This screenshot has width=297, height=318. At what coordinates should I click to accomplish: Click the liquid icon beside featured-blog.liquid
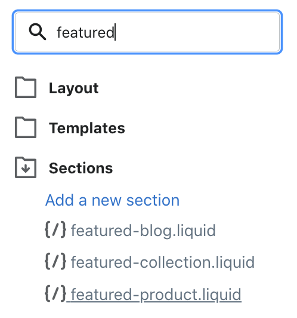pyautogui.click(x=55, y=230)
